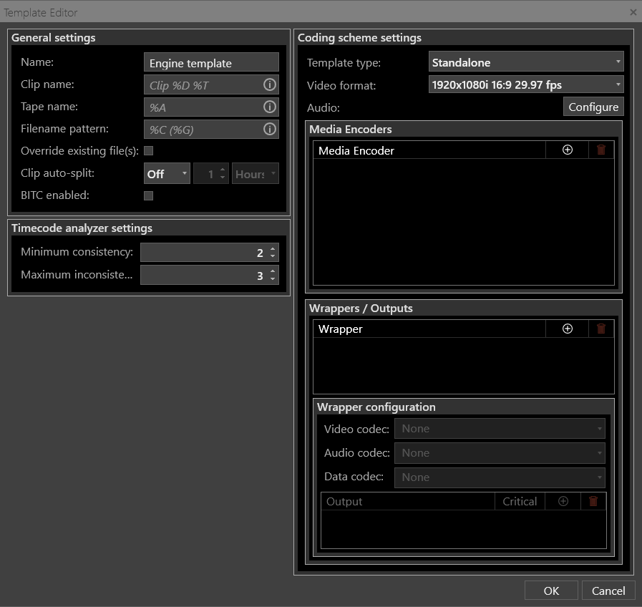Enable the BITC enabled checkbox
Image resolution: width=642 pixels, height=607 pixels.
click(x=149, y=195)
